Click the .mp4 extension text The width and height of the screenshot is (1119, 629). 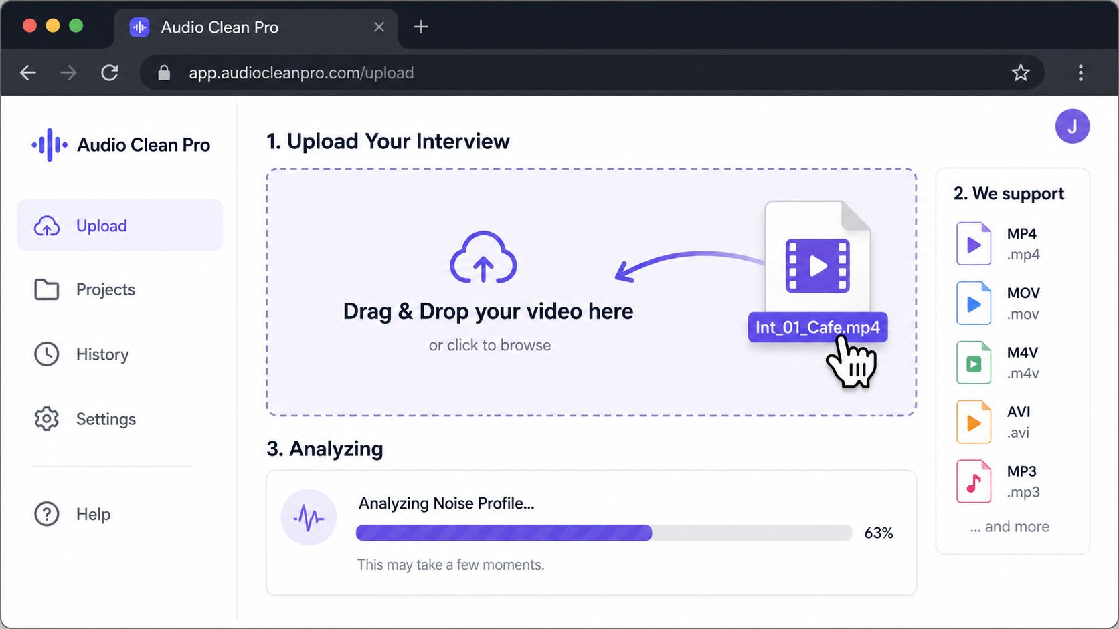pos(1023,255)
